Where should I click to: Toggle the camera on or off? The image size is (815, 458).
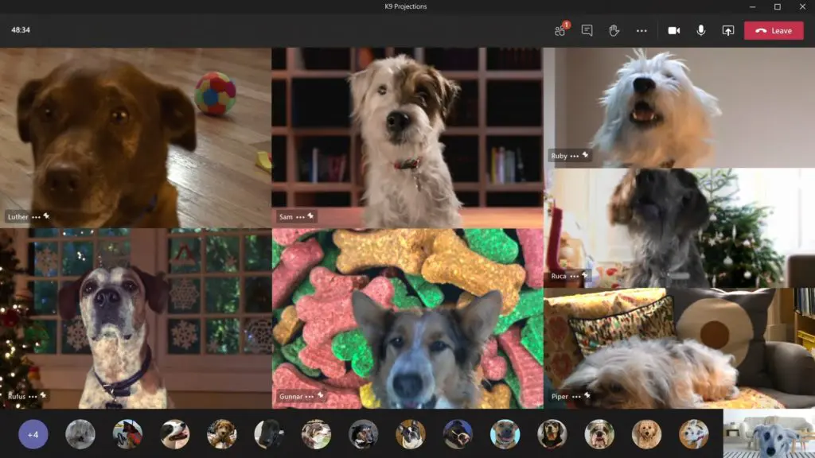coord(673,31)
